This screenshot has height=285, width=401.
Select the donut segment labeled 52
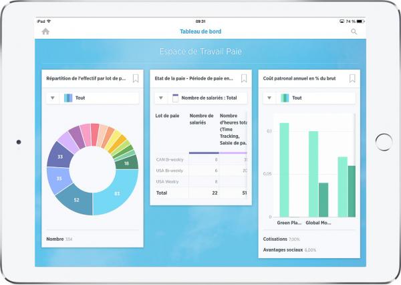point(75,200)
